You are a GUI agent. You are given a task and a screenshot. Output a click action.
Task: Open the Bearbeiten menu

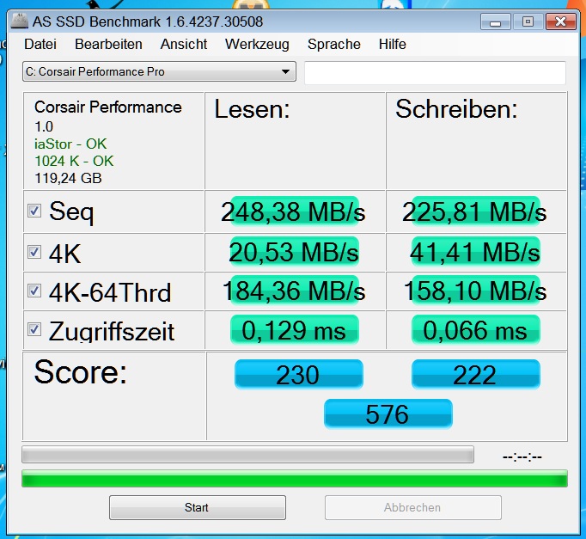(108, 44)
